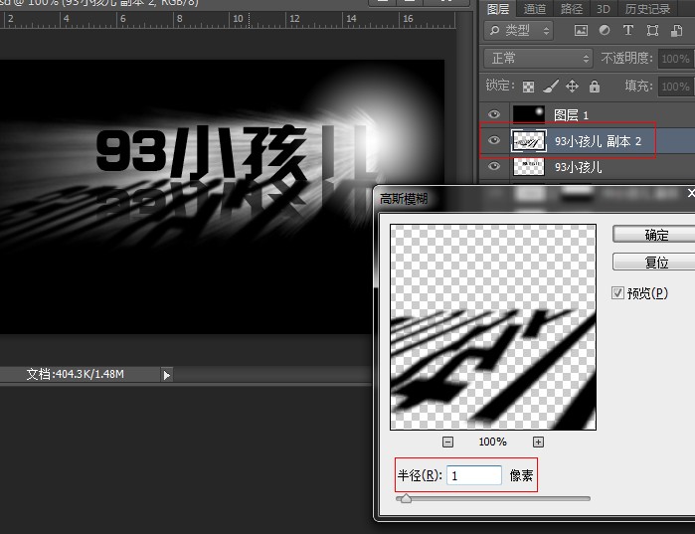Hide the 图层 1 layer
The height and width of the screenshot is (534, 695).
pos(494,114)
